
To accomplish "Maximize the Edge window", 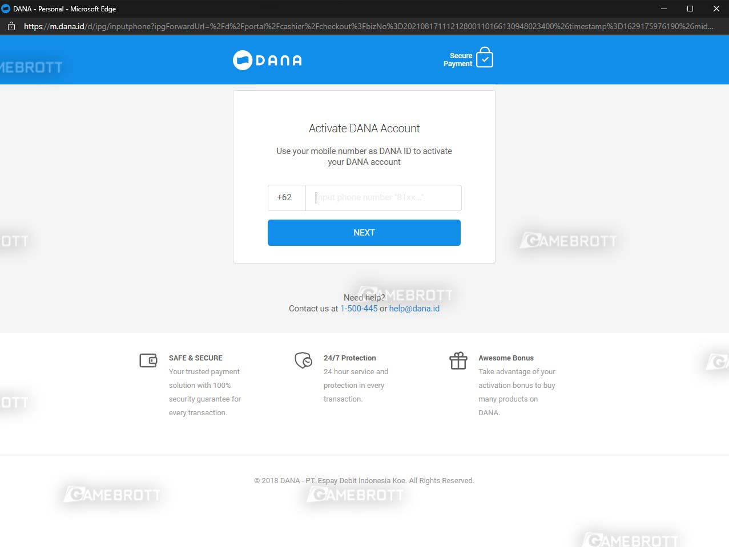I will [x=690, y=9].
